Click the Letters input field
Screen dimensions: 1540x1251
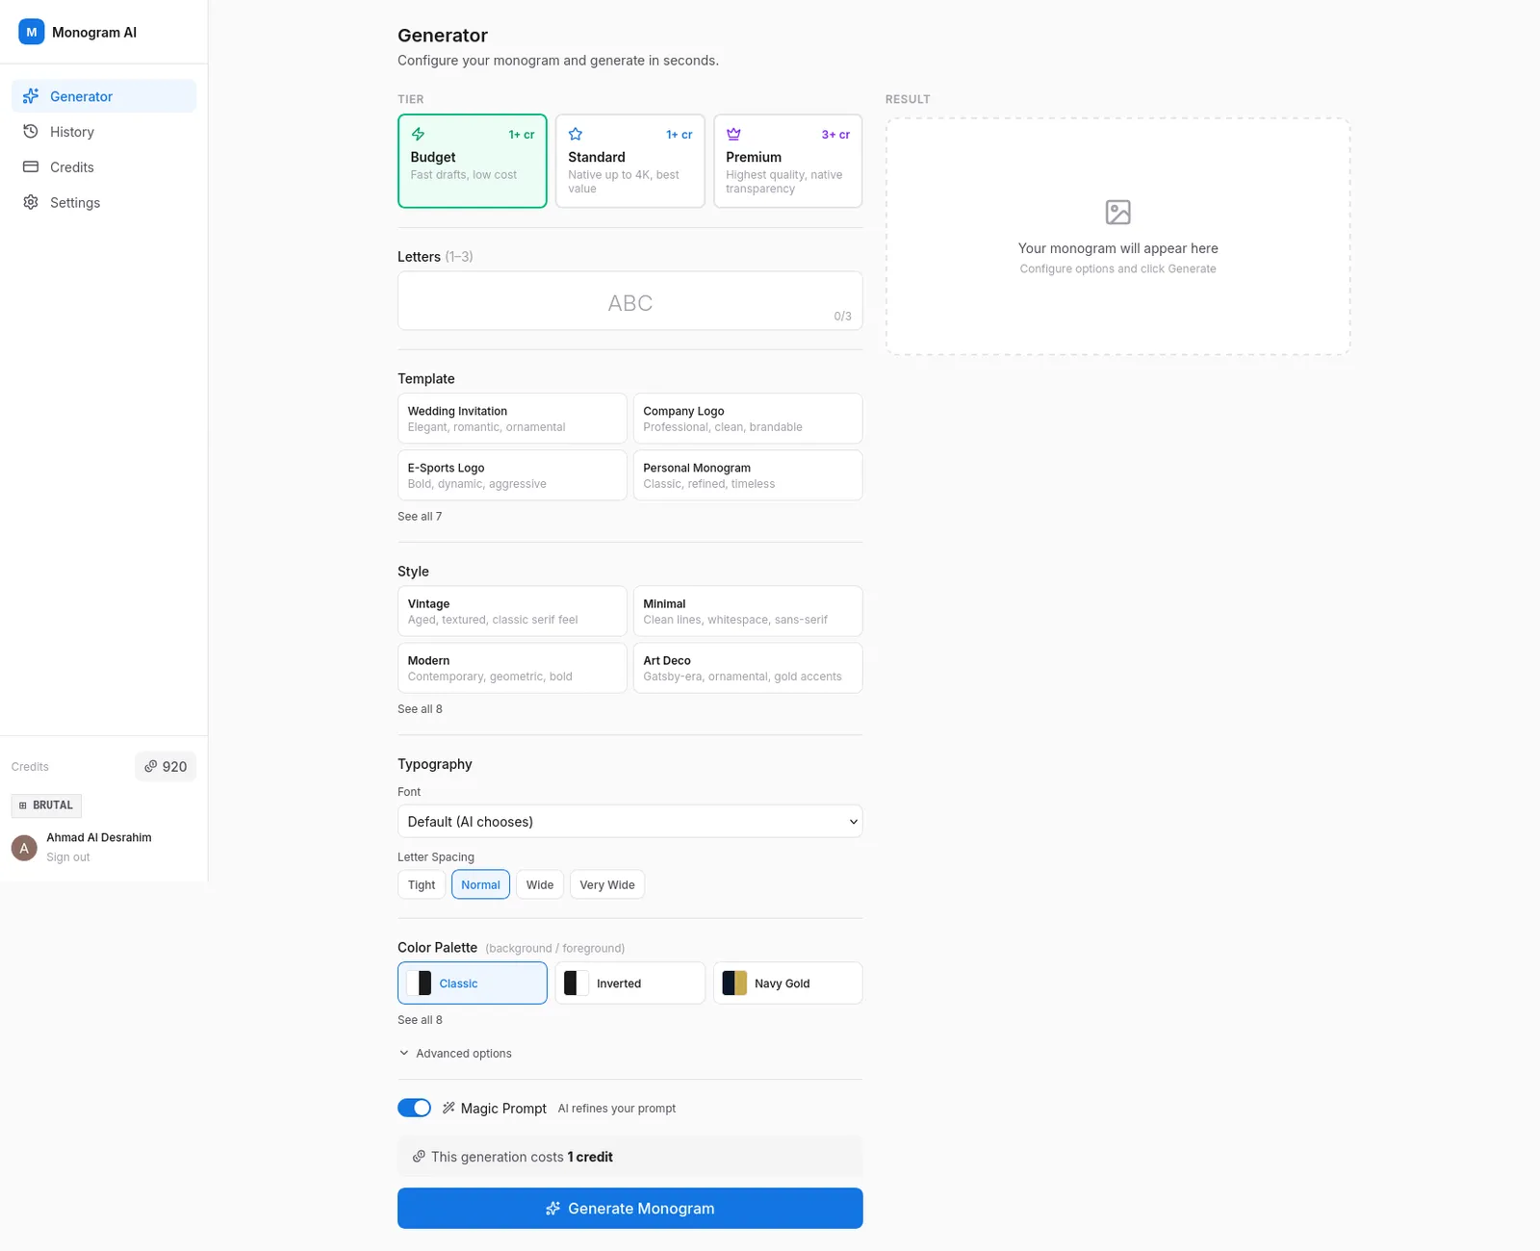click(x=630, y=301)
